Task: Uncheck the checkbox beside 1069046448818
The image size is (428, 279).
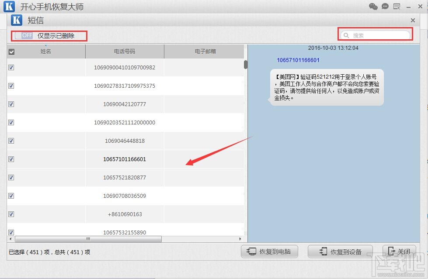Action: 11,141
